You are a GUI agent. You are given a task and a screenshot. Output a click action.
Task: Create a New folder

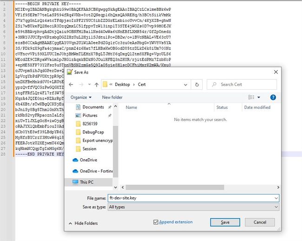(x=112, y=97)
